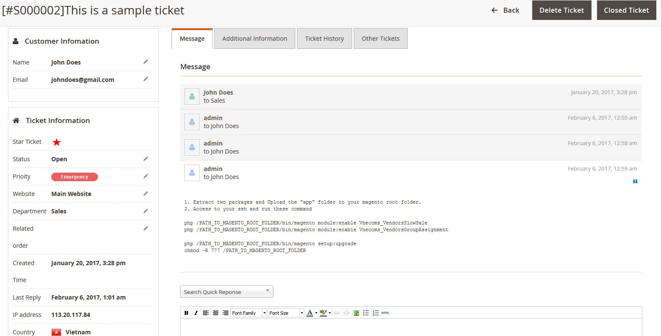The width and height of the screenshot is (661, 336).
Task: Click the johndoes@gmail.com email text
Action: (x=83, y=80)
